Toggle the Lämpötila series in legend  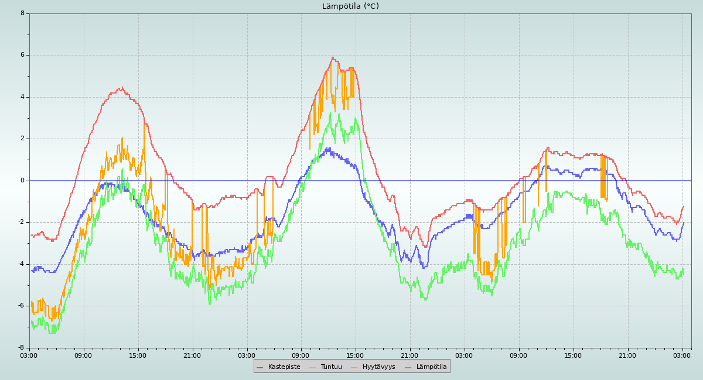pos(431,367)
